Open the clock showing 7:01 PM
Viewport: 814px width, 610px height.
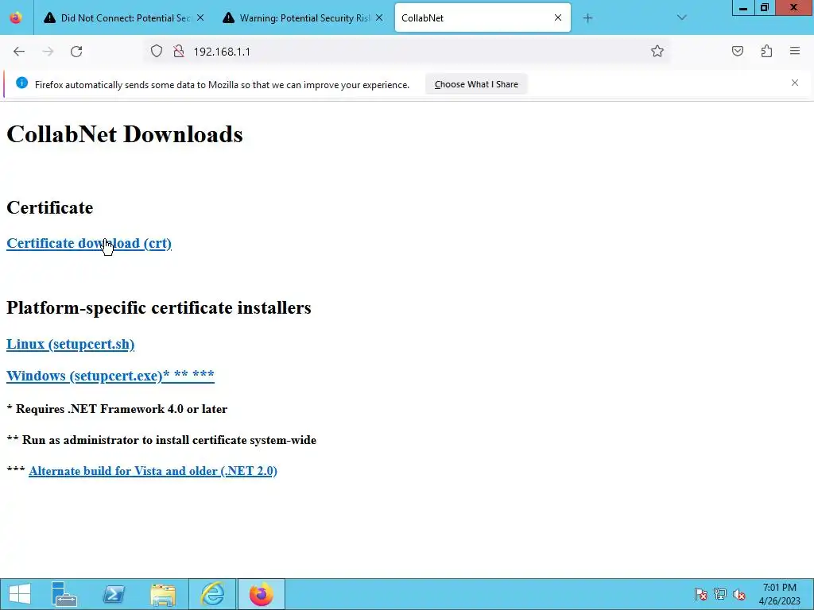point(779,594)
